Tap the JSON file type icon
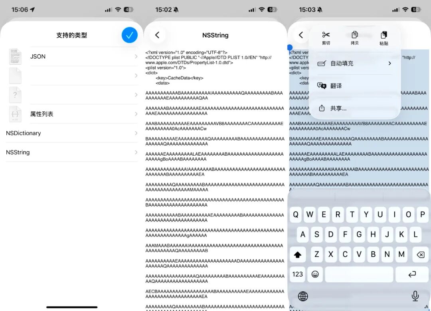431x311 pixels. point(15,56)
